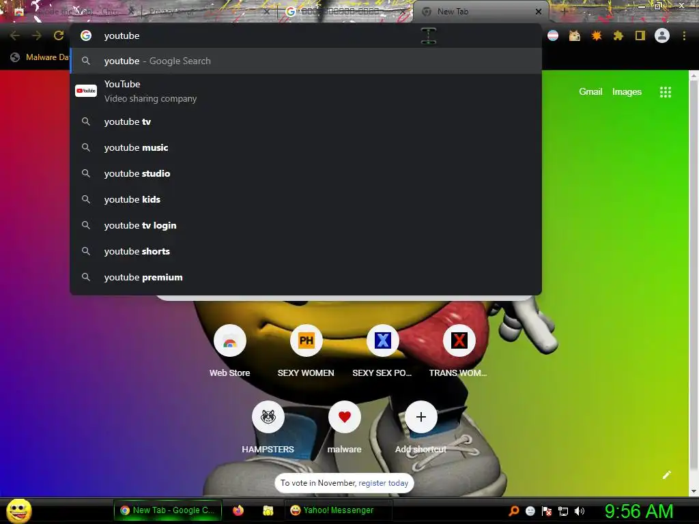Open a new tab with plus button
699x524 pixels.
(x=563, y=12)
